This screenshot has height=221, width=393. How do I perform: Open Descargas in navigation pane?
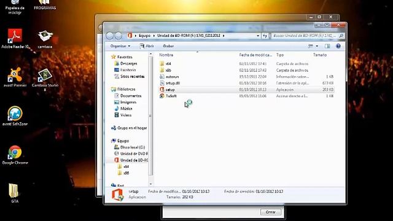(126, 63)
